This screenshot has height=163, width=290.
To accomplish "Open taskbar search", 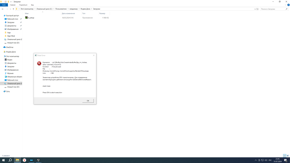I will tap(10, 160).
